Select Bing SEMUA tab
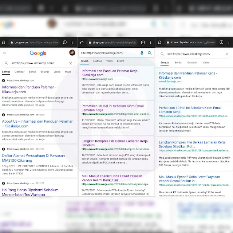Image resolution: width=233 pixels, height=233 pixels. 84,61
